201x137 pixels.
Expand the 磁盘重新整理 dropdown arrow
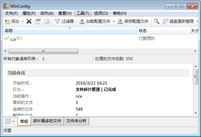[197, 21]
